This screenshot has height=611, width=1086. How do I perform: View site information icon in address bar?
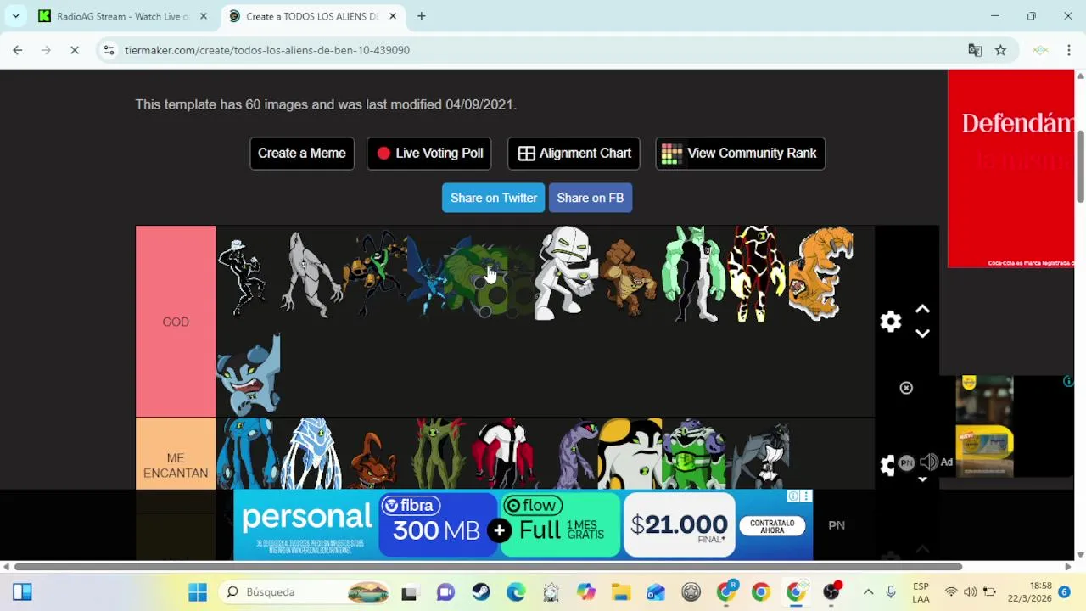(x=109, y=50)
